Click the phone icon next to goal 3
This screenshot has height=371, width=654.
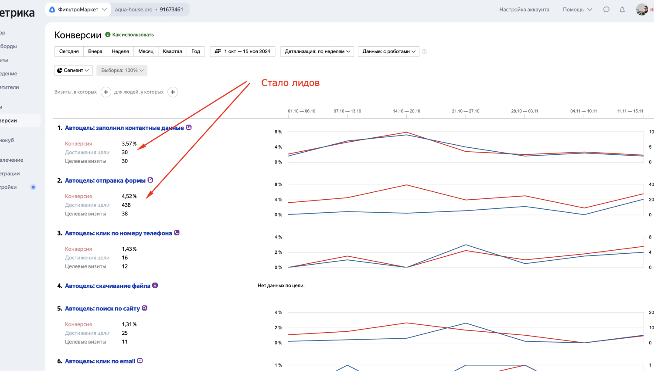pyautogui.click(x=177, y=233)
